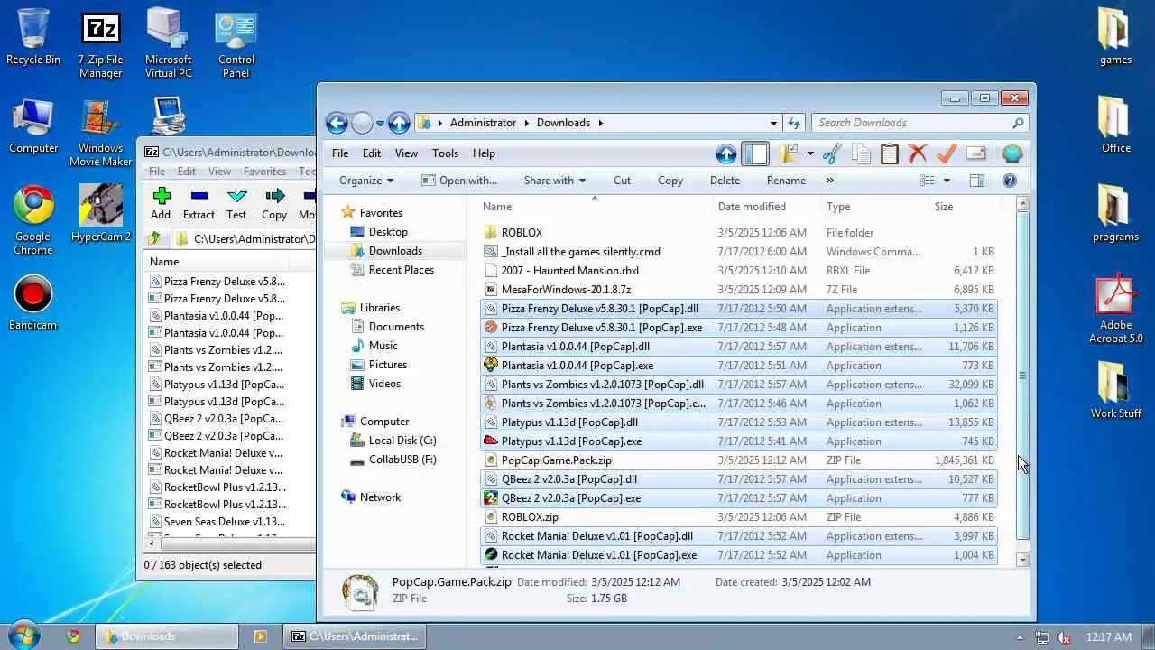Click the Open with... button

pos(459,181)
